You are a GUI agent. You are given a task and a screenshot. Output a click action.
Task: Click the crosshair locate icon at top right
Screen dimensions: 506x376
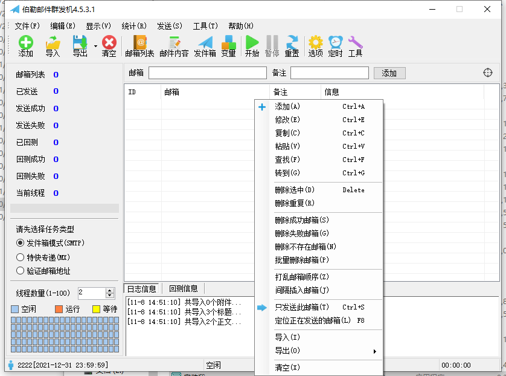click(488, 73)
